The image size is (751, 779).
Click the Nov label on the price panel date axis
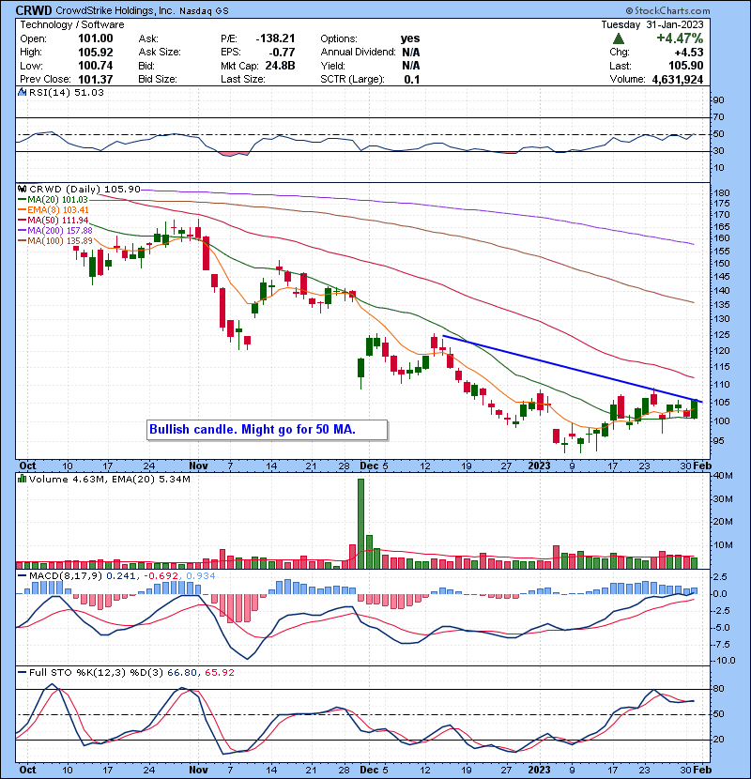pyautogui.click(x=198, y=466)
